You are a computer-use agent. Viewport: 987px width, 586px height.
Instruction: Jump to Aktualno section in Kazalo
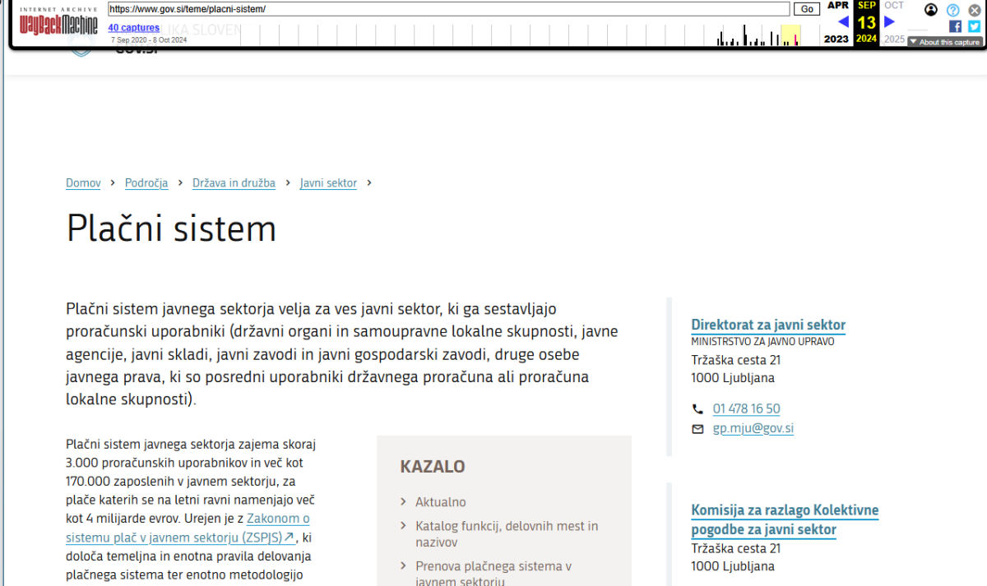point(440,502)
